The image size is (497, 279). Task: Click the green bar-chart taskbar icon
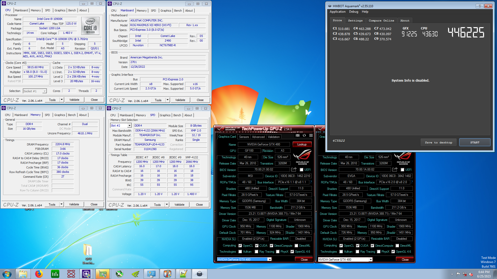[x=55, y=274]
